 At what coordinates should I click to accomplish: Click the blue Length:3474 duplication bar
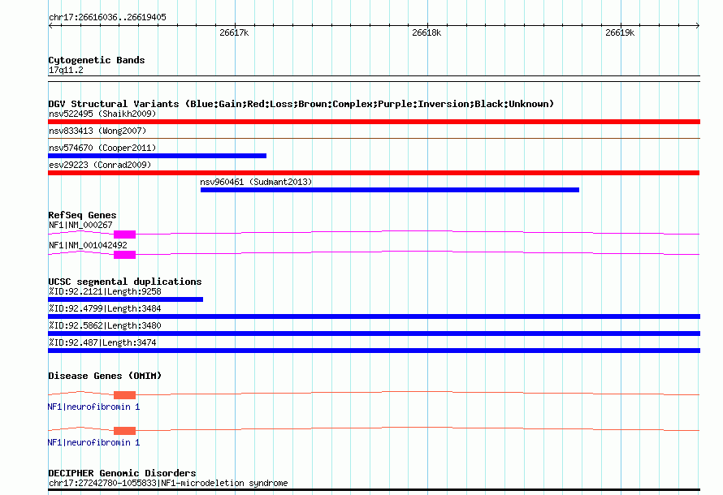coord(374,351)
